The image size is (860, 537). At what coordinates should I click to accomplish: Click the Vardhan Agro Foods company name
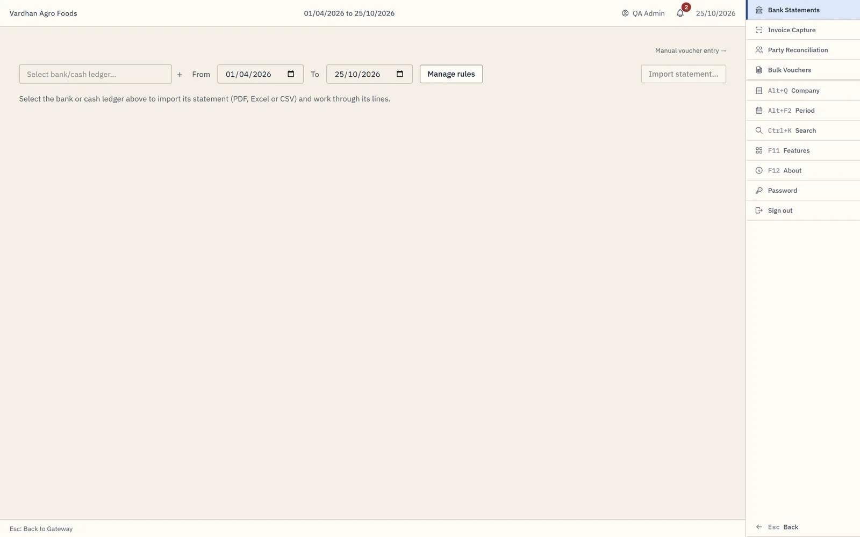[x=43, y=13]
